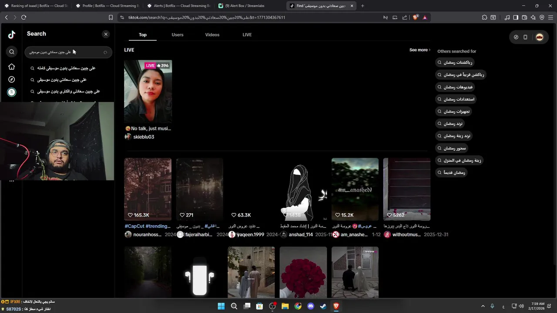557x313 pixels.
Task: Go back with browser back arrow
Action: tap(6, 17)
